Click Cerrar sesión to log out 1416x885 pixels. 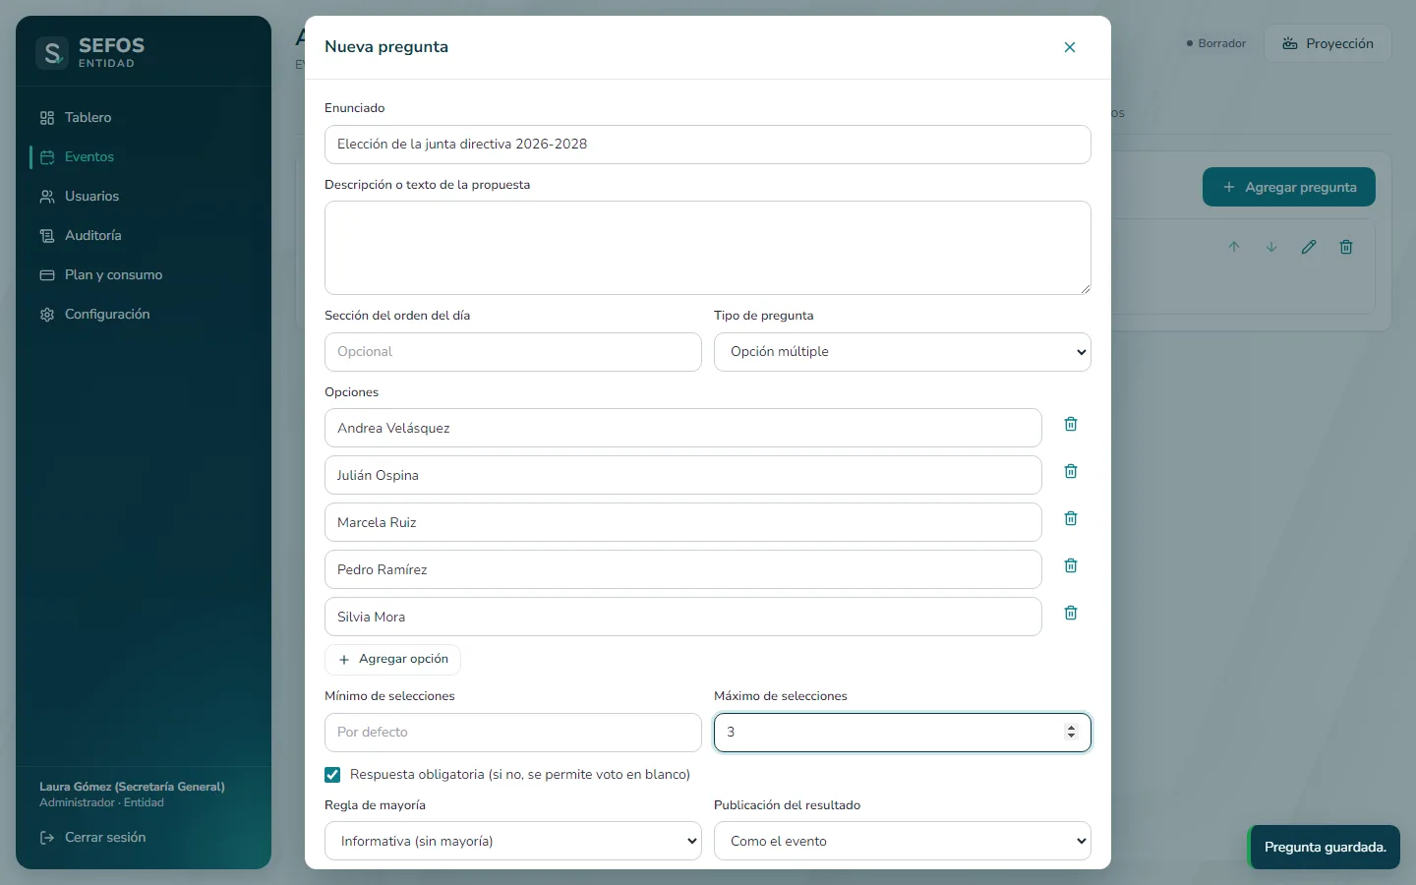pyautogui.click(x=92, y=837)
